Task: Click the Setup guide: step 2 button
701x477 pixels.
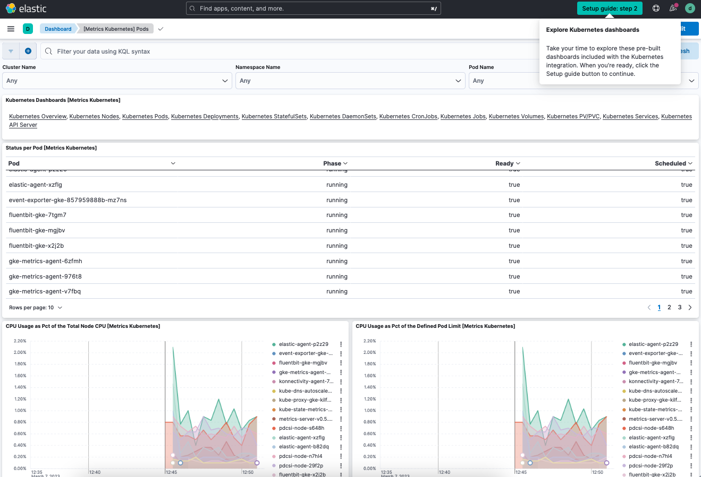Action: pyautogui.click(x=609, y=8)
